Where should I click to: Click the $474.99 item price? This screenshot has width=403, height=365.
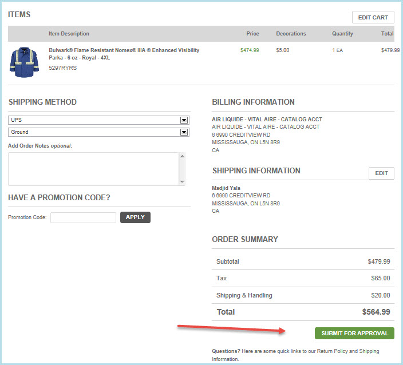coord(249,50)
